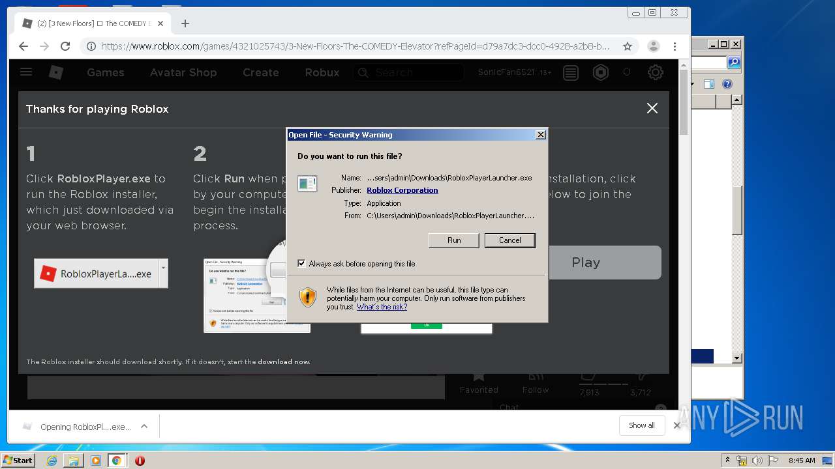Screen dimensions: 835x469
Task: Open the Games menu item
Action: (105, 72)
